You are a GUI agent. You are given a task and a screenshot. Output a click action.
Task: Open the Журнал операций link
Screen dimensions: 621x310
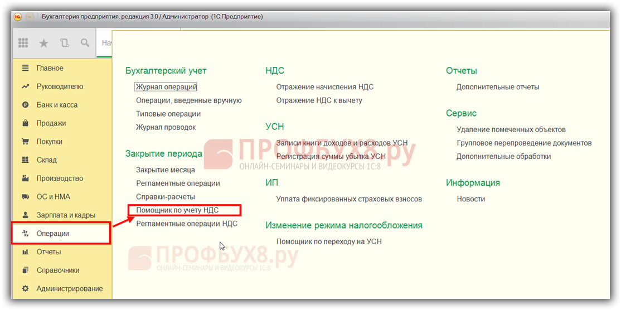166,87
